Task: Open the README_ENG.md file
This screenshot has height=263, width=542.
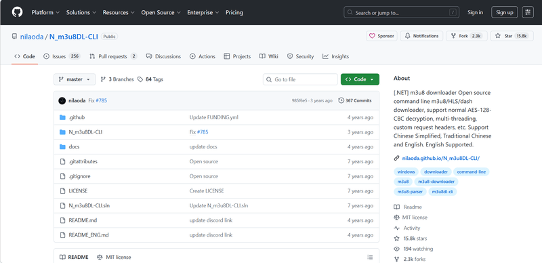Action: [x=89, y=235]
